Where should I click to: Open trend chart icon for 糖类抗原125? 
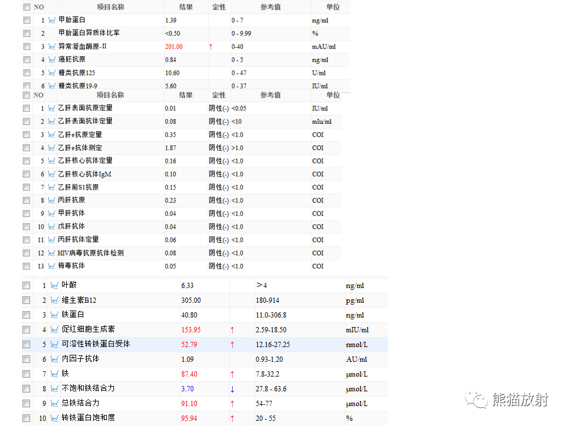pos(52,73)
